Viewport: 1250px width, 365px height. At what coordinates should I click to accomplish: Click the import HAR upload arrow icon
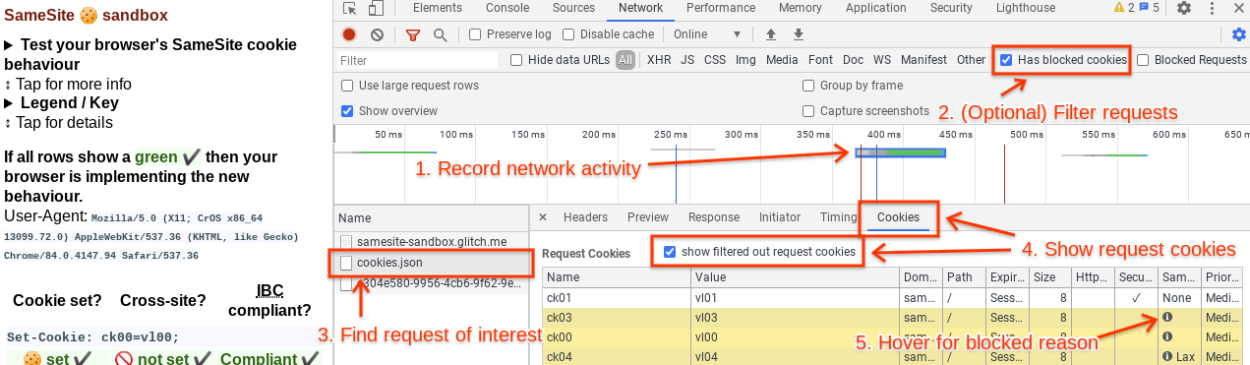pos(771,34)
